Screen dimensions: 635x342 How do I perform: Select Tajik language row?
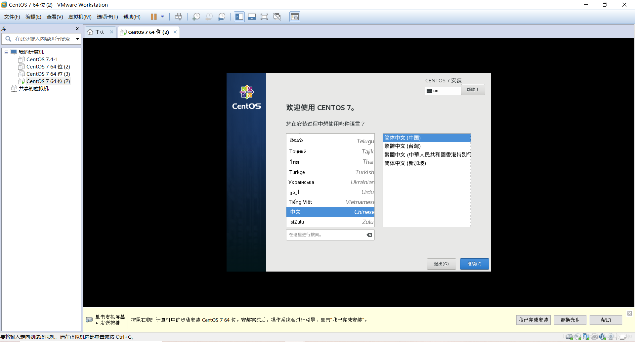pos(330,151)
